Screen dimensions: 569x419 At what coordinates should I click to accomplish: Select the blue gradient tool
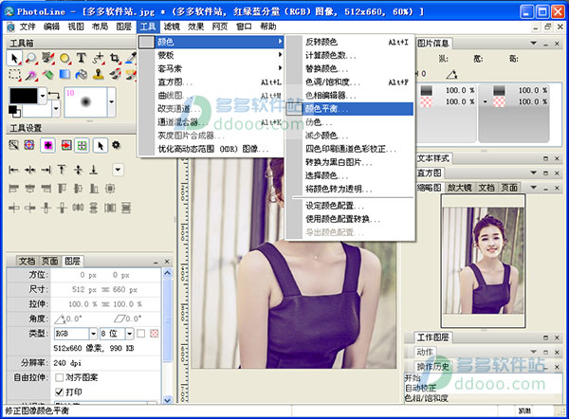click(x=64, y=74)
